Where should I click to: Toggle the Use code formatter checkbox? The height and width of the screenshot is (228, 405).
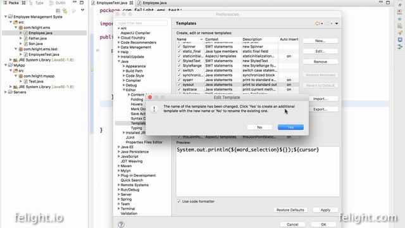coord(178,201)
